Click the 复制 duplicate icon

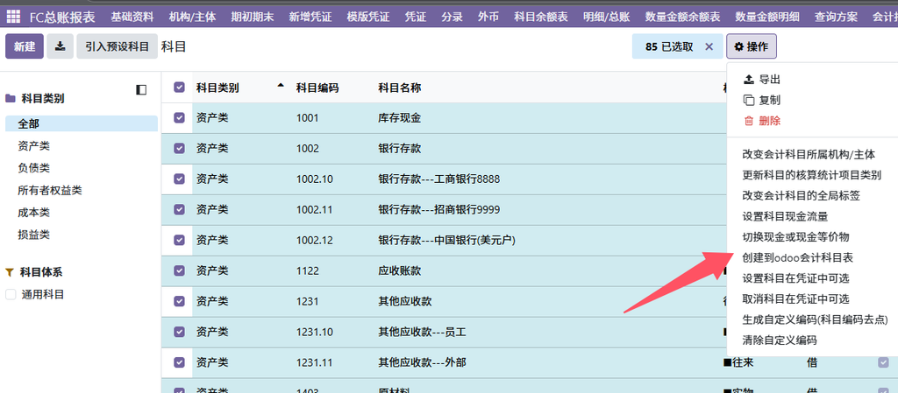point(749,100)
